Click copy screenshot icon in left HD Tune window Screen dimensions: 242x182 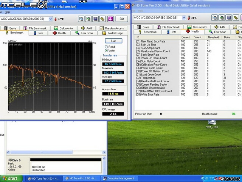(88, 19)
